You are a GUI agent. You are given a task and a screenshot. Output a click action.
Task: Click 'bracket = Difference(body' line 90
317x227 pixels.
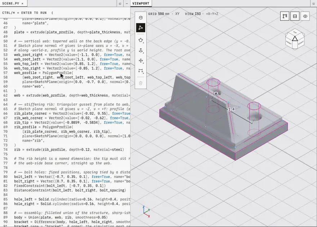click(x=72, y=222)
